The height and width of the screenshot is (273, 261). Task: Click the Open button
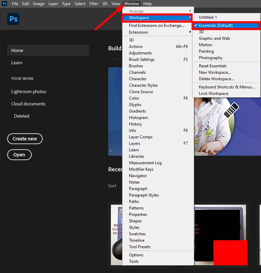pyautogui.click(x=19, y=155)
